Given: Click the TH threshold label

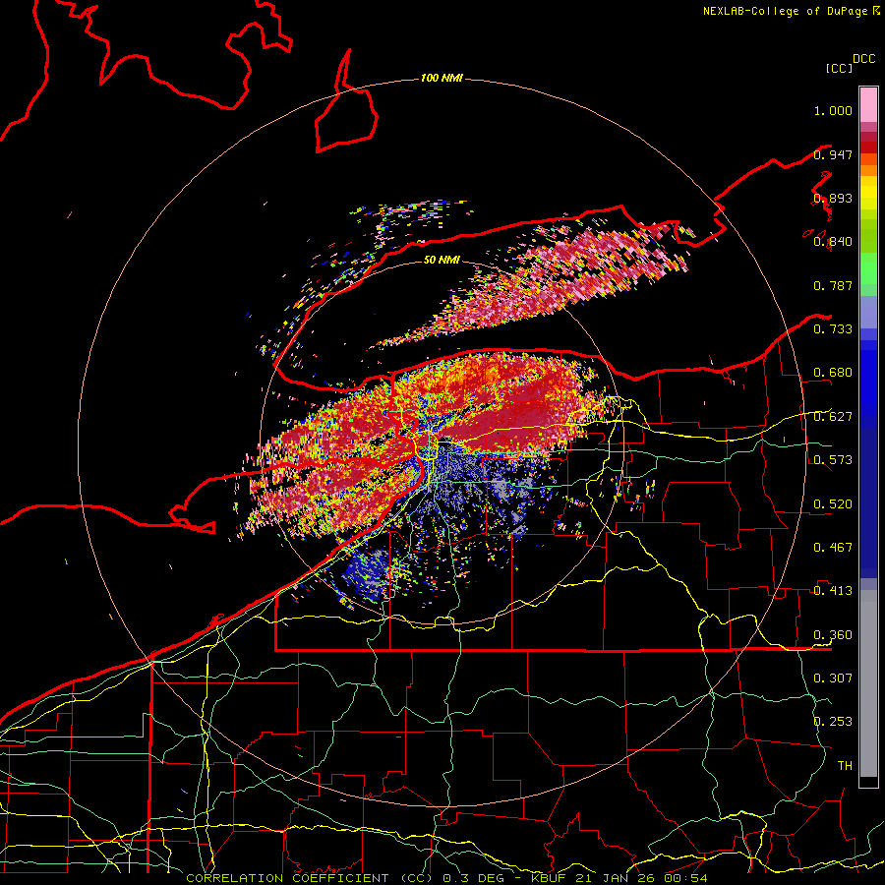Looking at the screenshot, I should coord(845,766).
